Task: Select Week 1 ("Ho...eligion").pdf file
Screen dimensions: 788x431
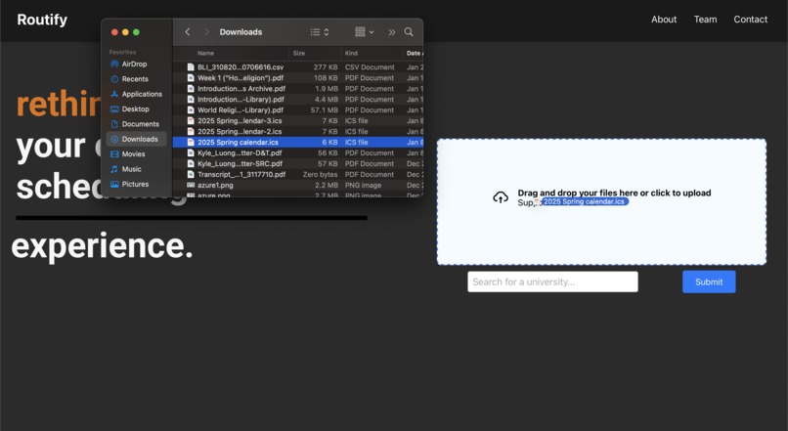Action: coord(298,78)
